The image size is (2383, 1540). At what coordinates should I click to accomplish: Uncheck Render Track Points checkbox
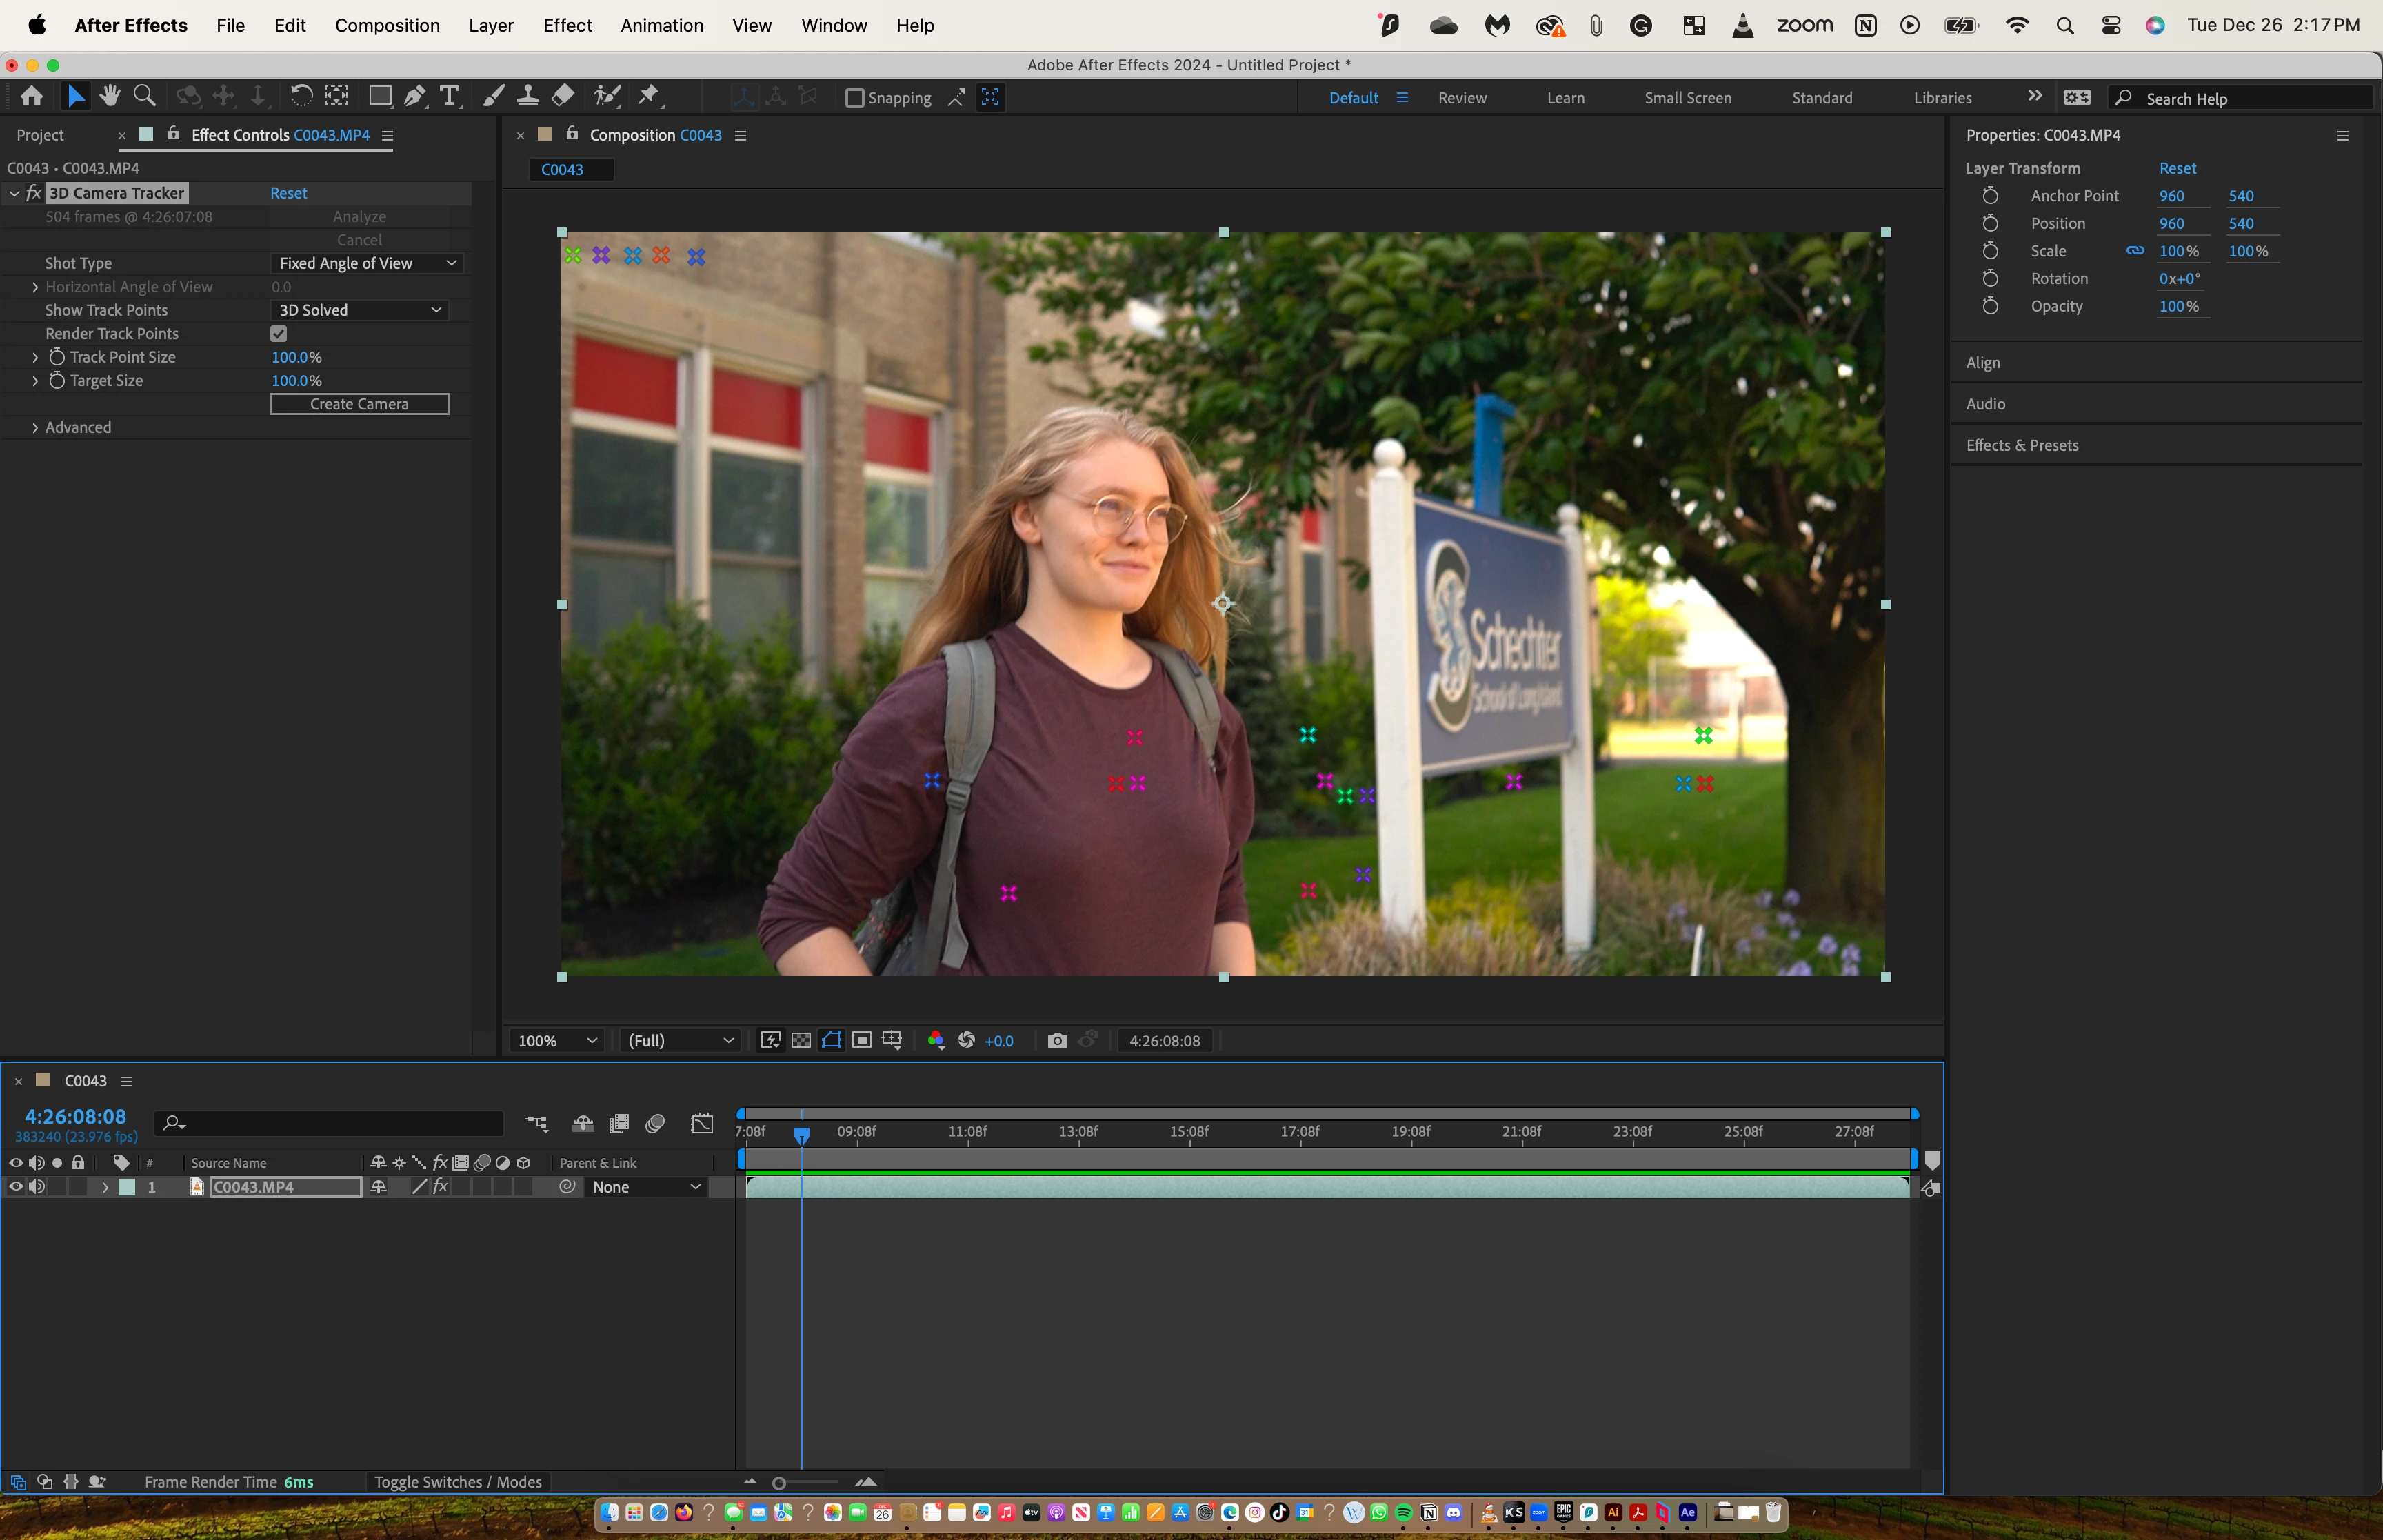(279, 333)
